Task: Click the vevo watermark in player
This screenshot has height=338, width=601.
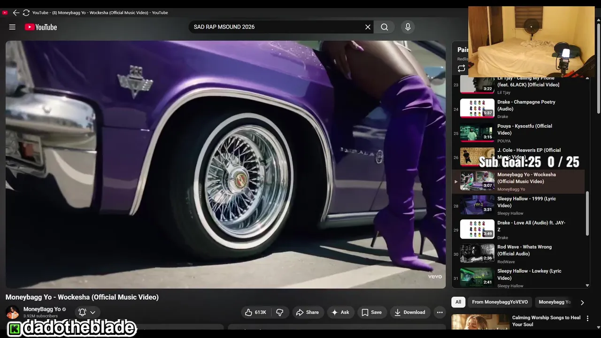Action: coord(435,277)
